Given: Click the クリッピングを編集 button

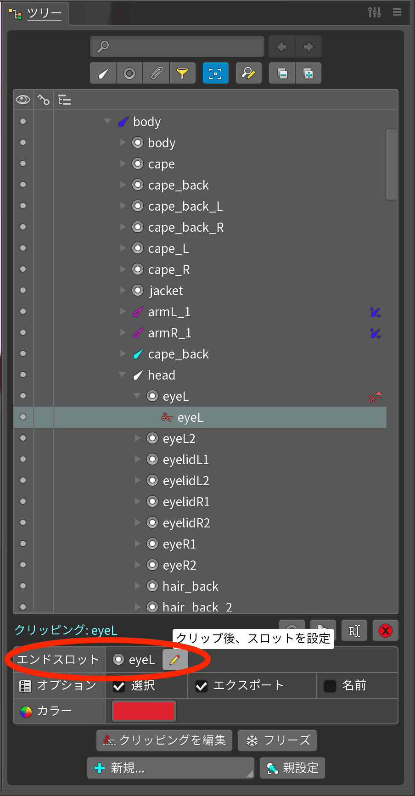Looking at the screenshot, I should [164, 740].
